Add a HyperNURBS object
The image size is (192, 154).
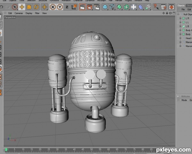point(119,7)
